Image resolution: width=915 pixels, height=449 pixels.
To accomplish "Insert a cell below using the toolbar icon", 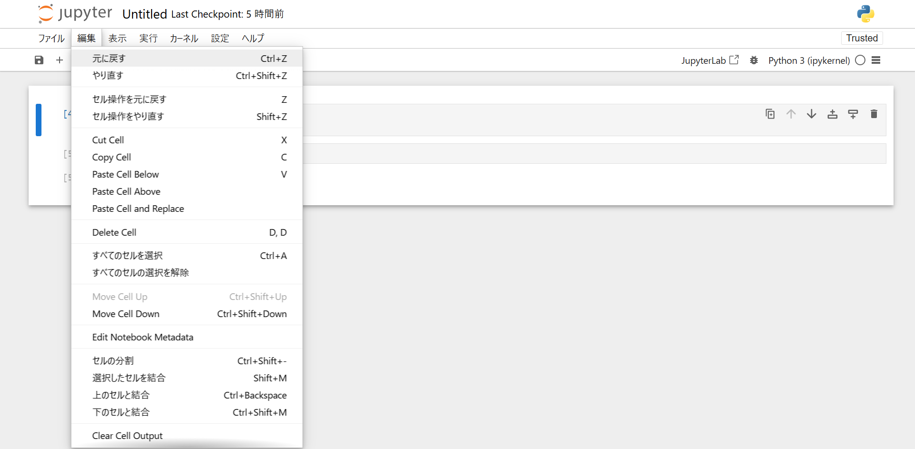I will (853, 114).
